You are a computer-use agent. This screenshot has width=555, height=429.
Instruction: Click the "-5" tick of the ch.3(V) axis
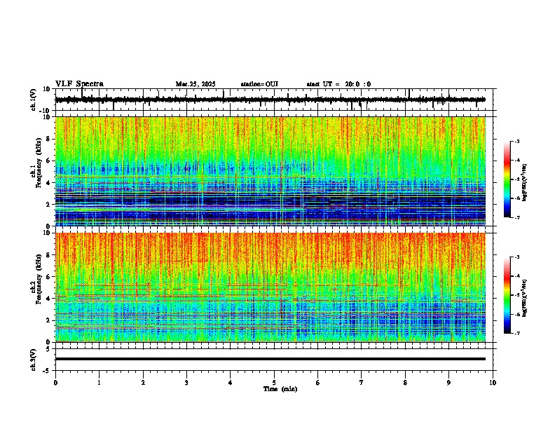pos(47,371)
